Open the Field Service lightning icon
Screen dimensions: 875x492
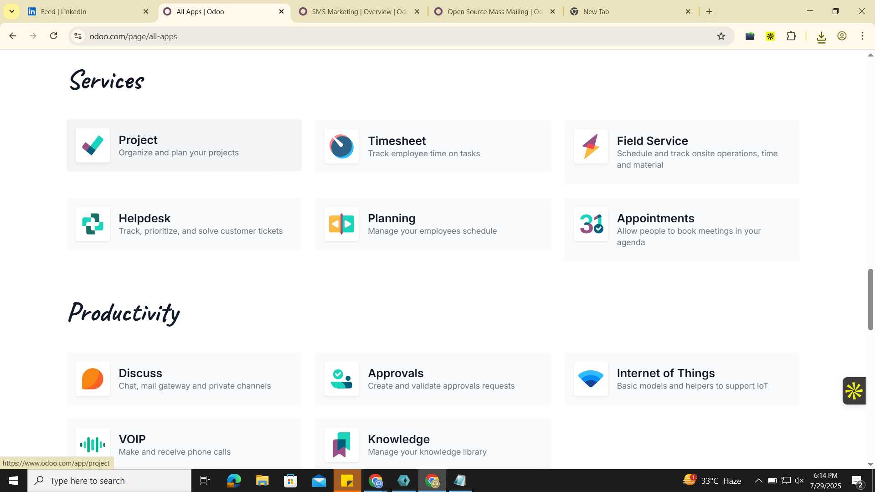[x=591, y=147]
